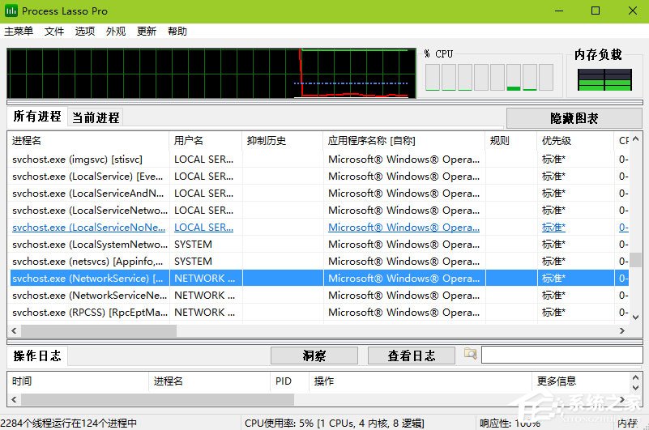Click the memory load gauge graphic
The height and width of the screenshot is (430, 649).
(x=604, y=79)
